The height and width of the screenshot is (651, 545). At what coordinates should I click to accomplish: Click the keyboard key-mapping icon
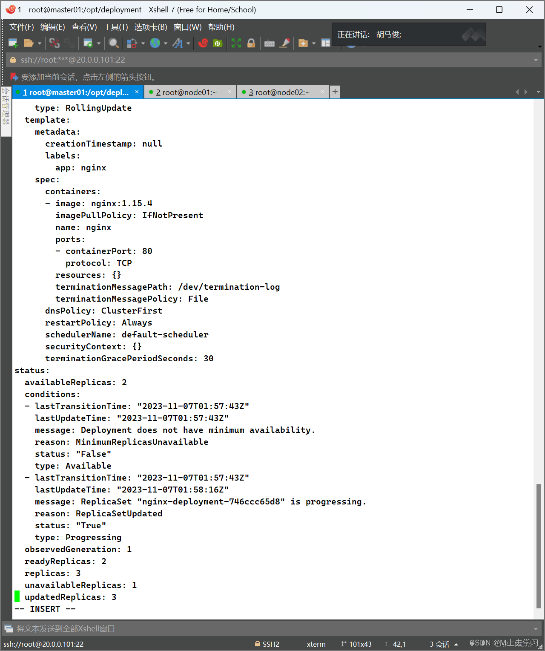coord(270,43)
